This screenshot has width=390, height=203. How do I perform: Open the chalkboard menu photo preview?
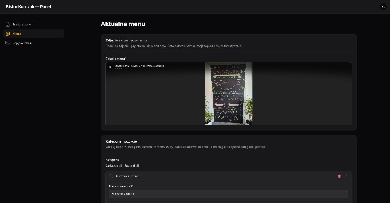(229, 94)
